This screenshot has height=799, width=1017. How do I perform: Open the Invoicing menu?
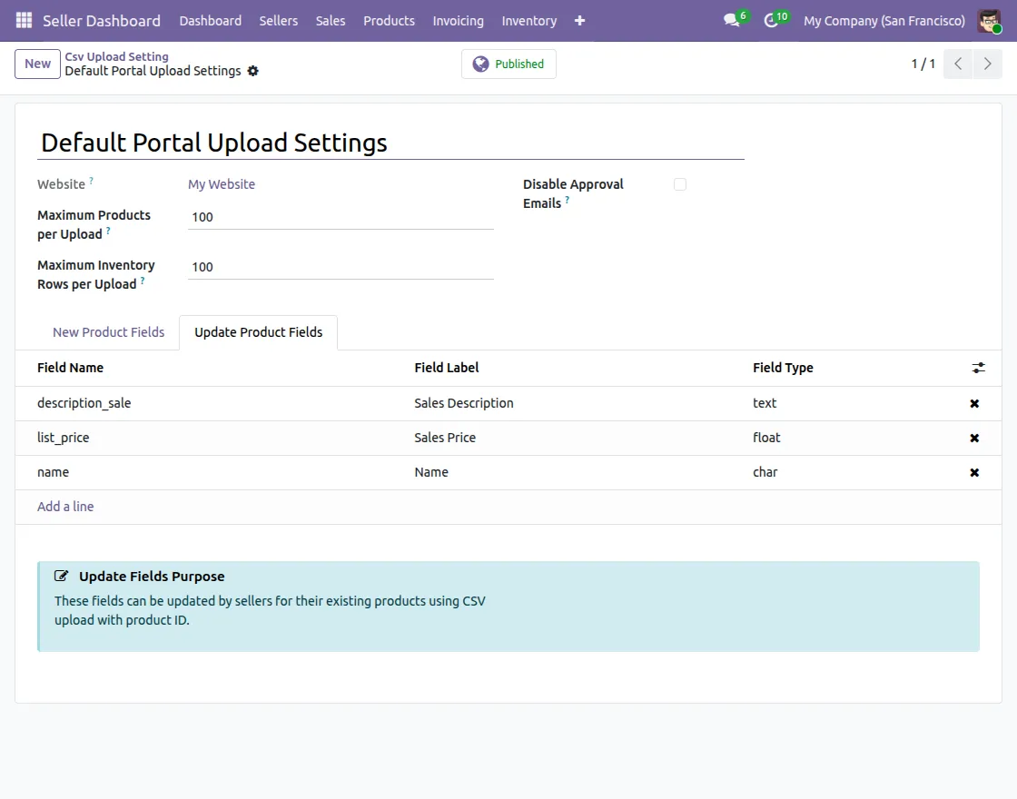pos(458,21)
